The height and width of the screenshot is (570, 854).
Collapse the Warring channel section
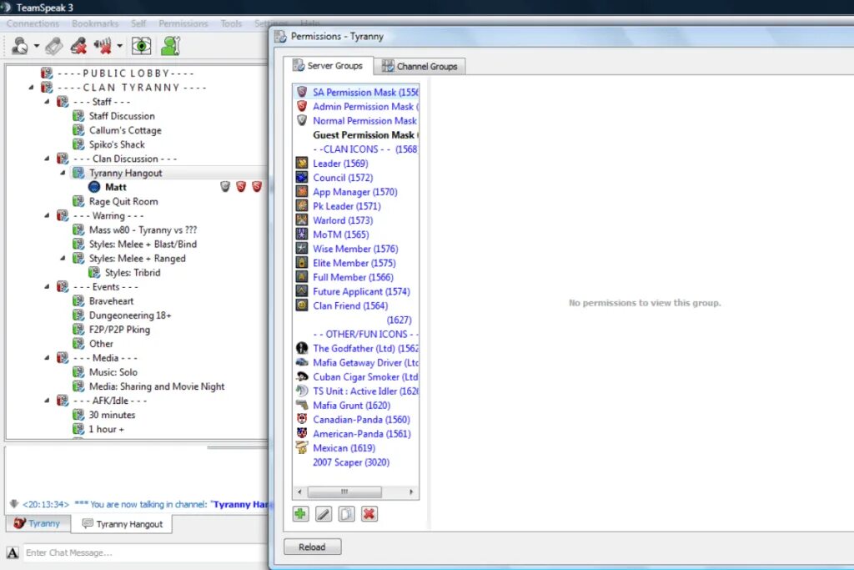point(47,215)
